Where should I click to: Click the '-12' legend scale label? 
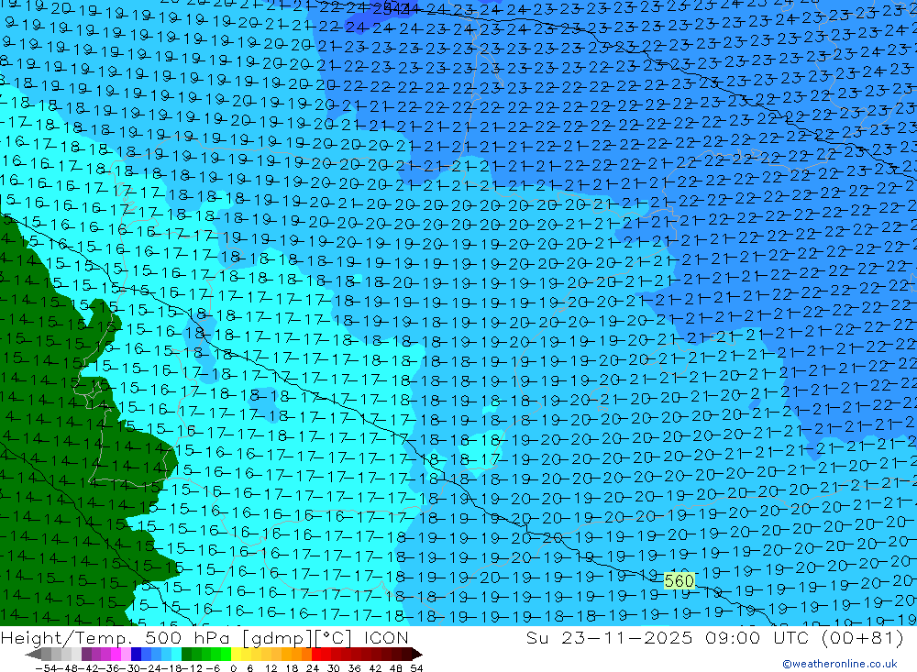(x=193, y=668)
